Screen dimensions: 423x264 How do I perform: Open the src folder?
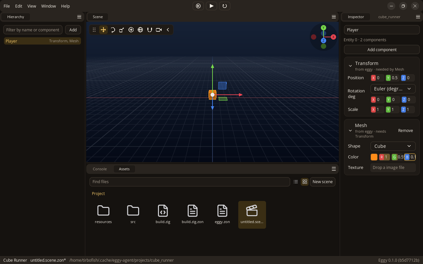pyautogui.click(x=133, y=214)
